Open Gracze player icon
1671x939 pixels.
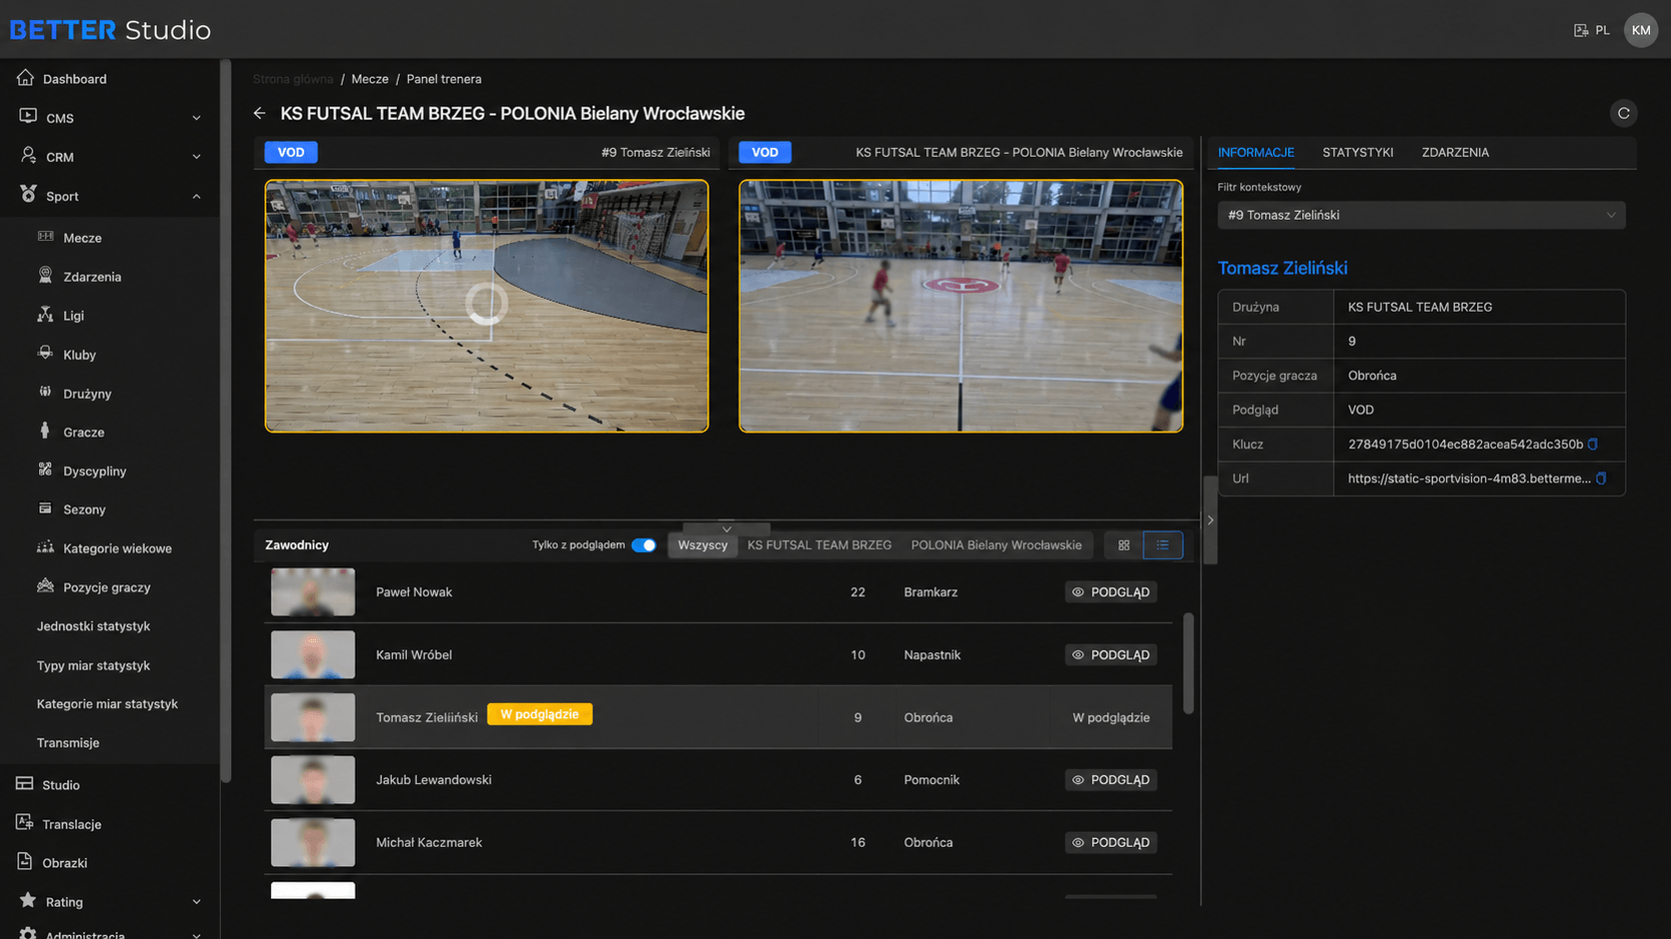click(45, 432)
